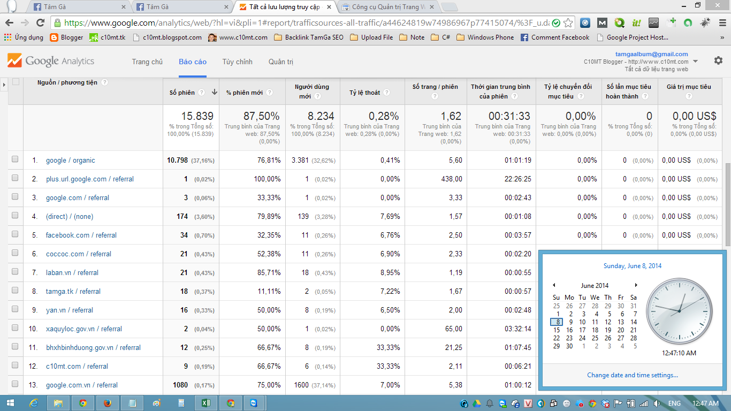Click the Google Analytics logo
The width and height of the screenshot is (731, 411).
(51, 61)
